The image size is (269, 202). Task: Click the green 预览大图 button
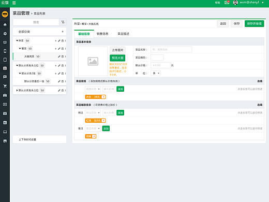[x=117, y=58]
